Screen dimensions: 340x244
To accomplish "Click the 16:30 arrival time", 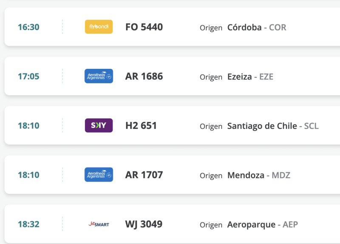I will [28, 27].
